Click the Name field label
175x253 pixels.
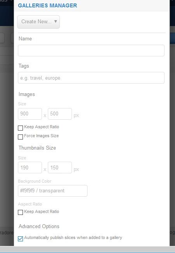pos(25,38)
